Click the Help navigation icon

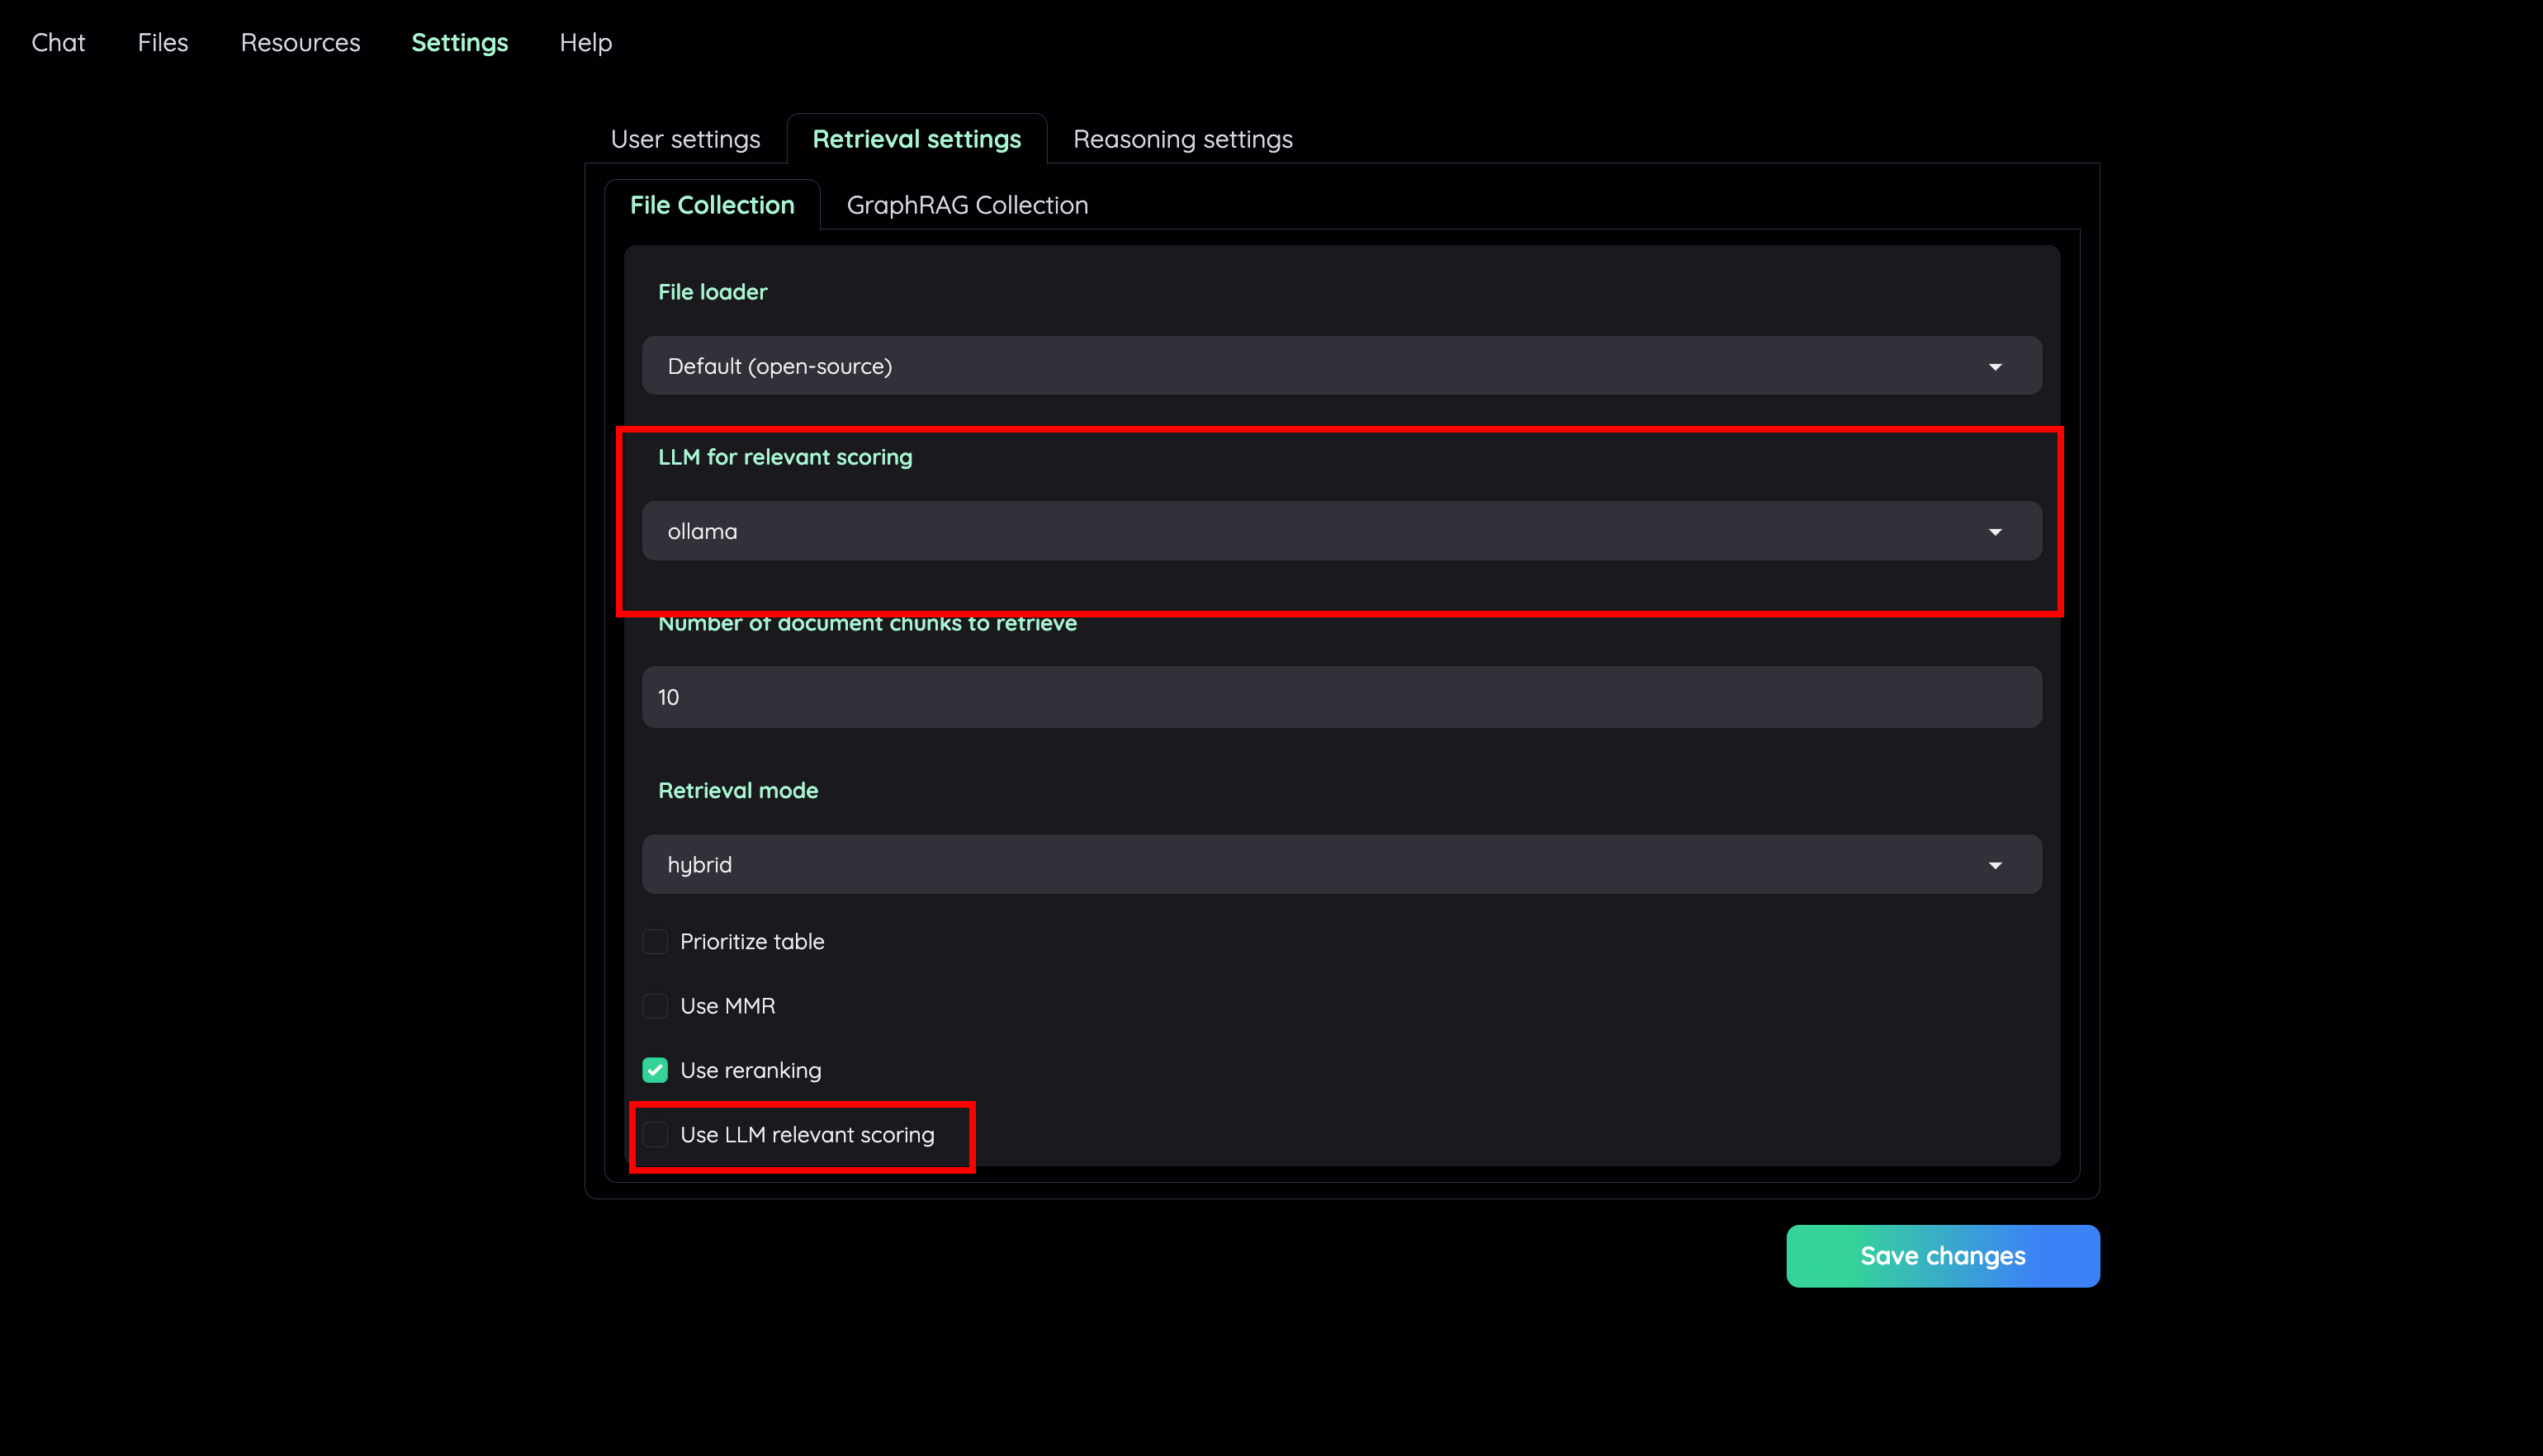point(584,42)
